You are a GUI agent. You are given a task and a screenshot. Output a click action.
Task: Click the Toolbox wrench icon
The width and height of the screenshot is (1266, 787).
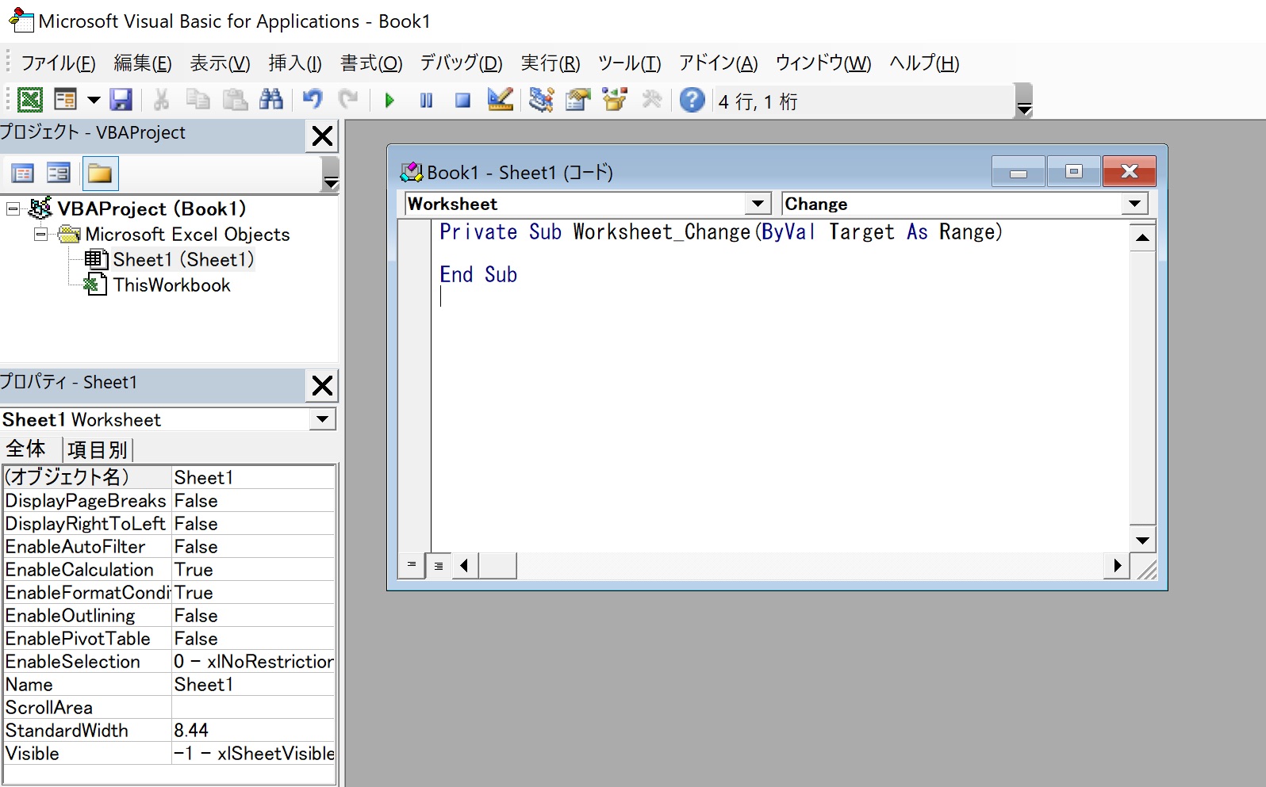tap(651, 100)
